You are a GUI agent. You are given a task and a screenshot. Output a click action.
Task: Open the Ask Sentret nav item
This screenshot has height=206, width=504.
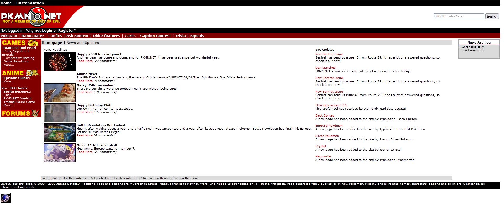(77, 36)
